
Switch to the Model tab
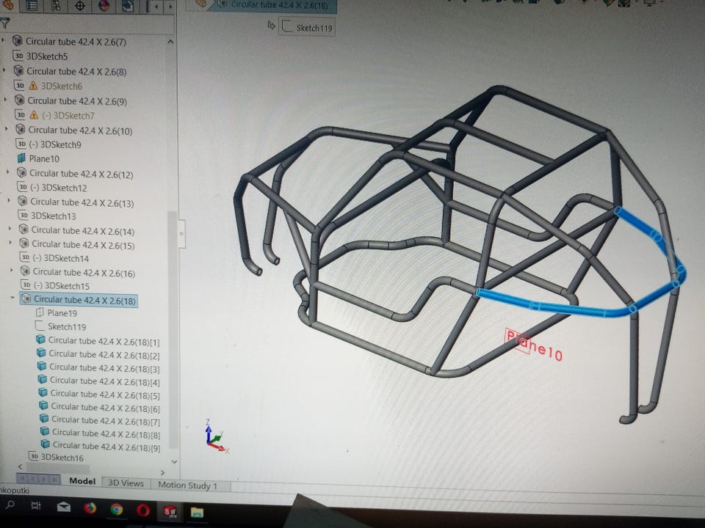pos(82,481)
